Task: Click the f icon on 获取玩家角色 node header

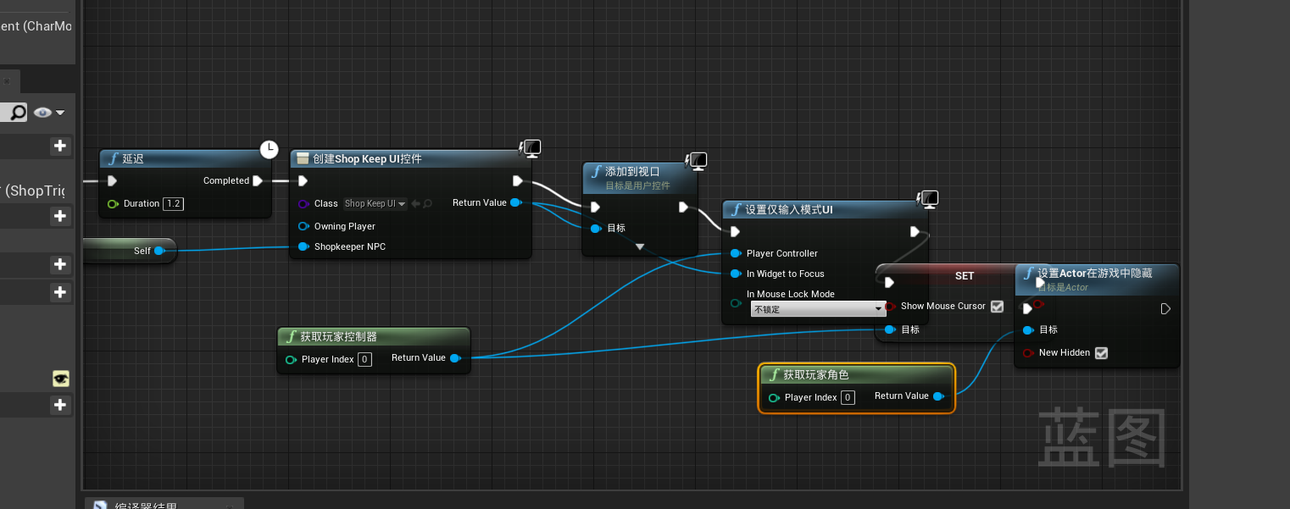Action: click(774, 374)
